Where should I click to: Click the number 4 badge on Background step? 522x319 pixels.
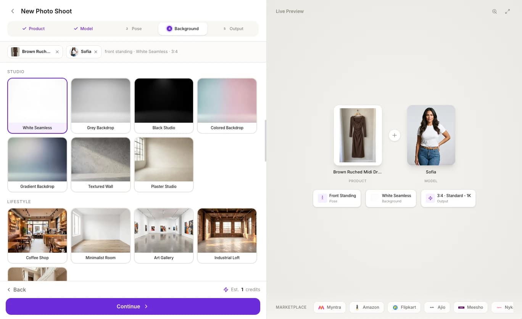click(169, 29)
